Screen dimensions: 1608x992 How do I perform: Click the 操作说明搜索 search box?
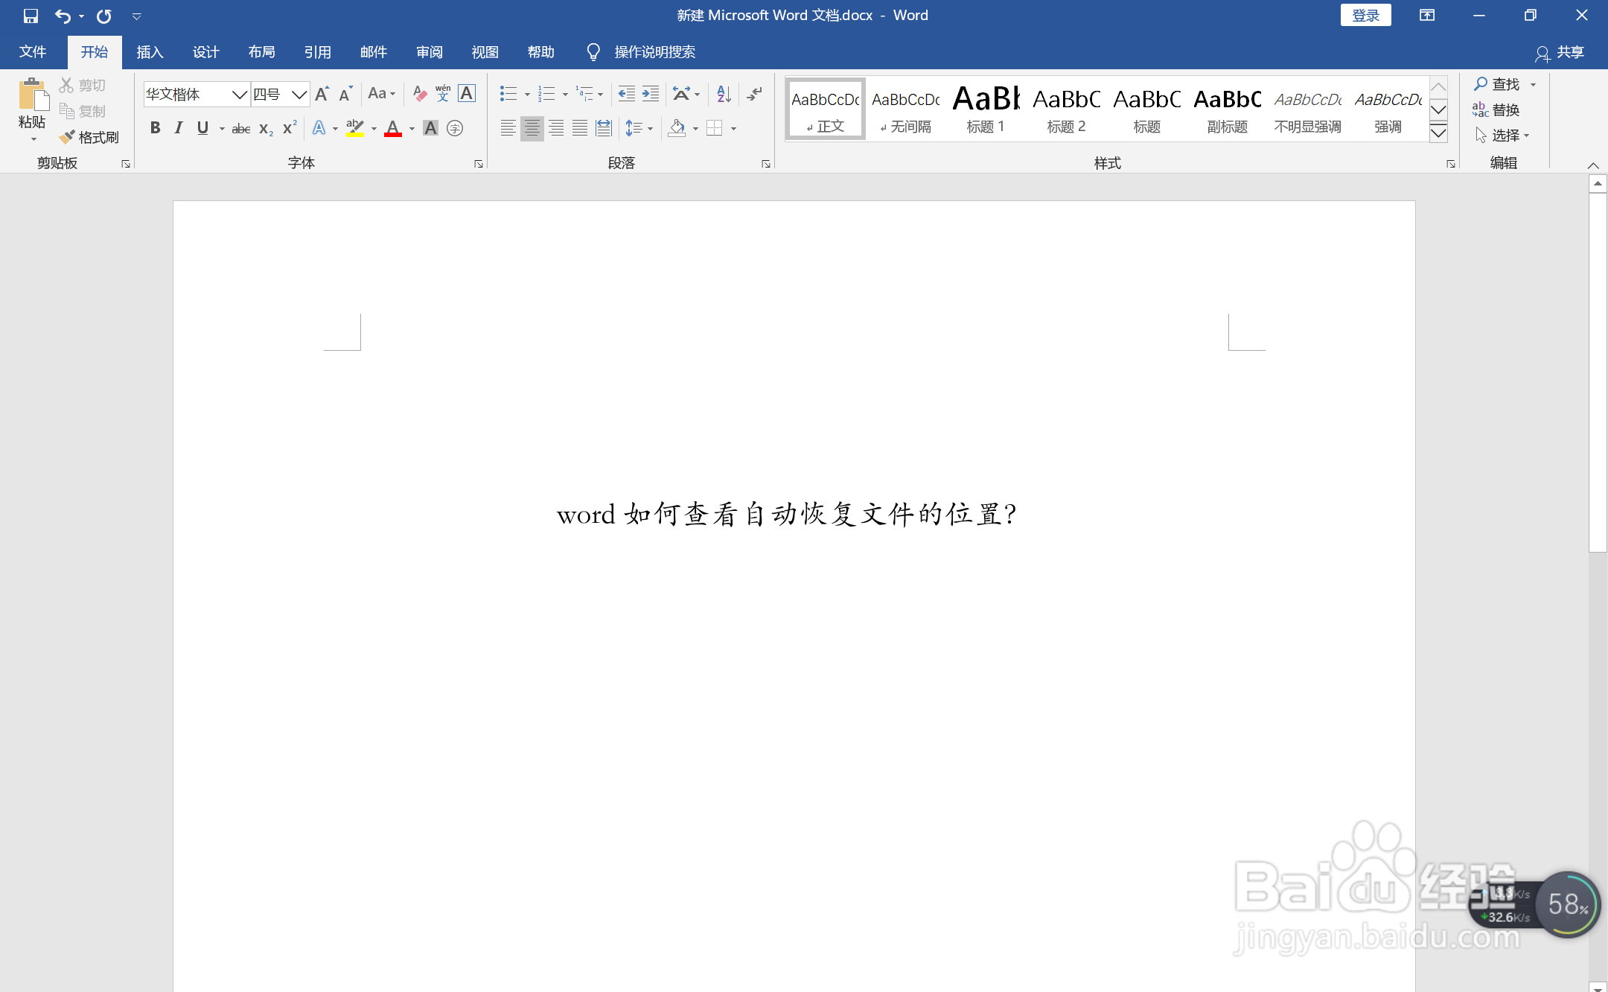(654, 52)
